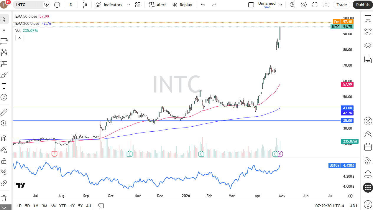373x210 pixels.
Task: Open the Fibonacci retracement tools
Action: click(x=4, y=41)
